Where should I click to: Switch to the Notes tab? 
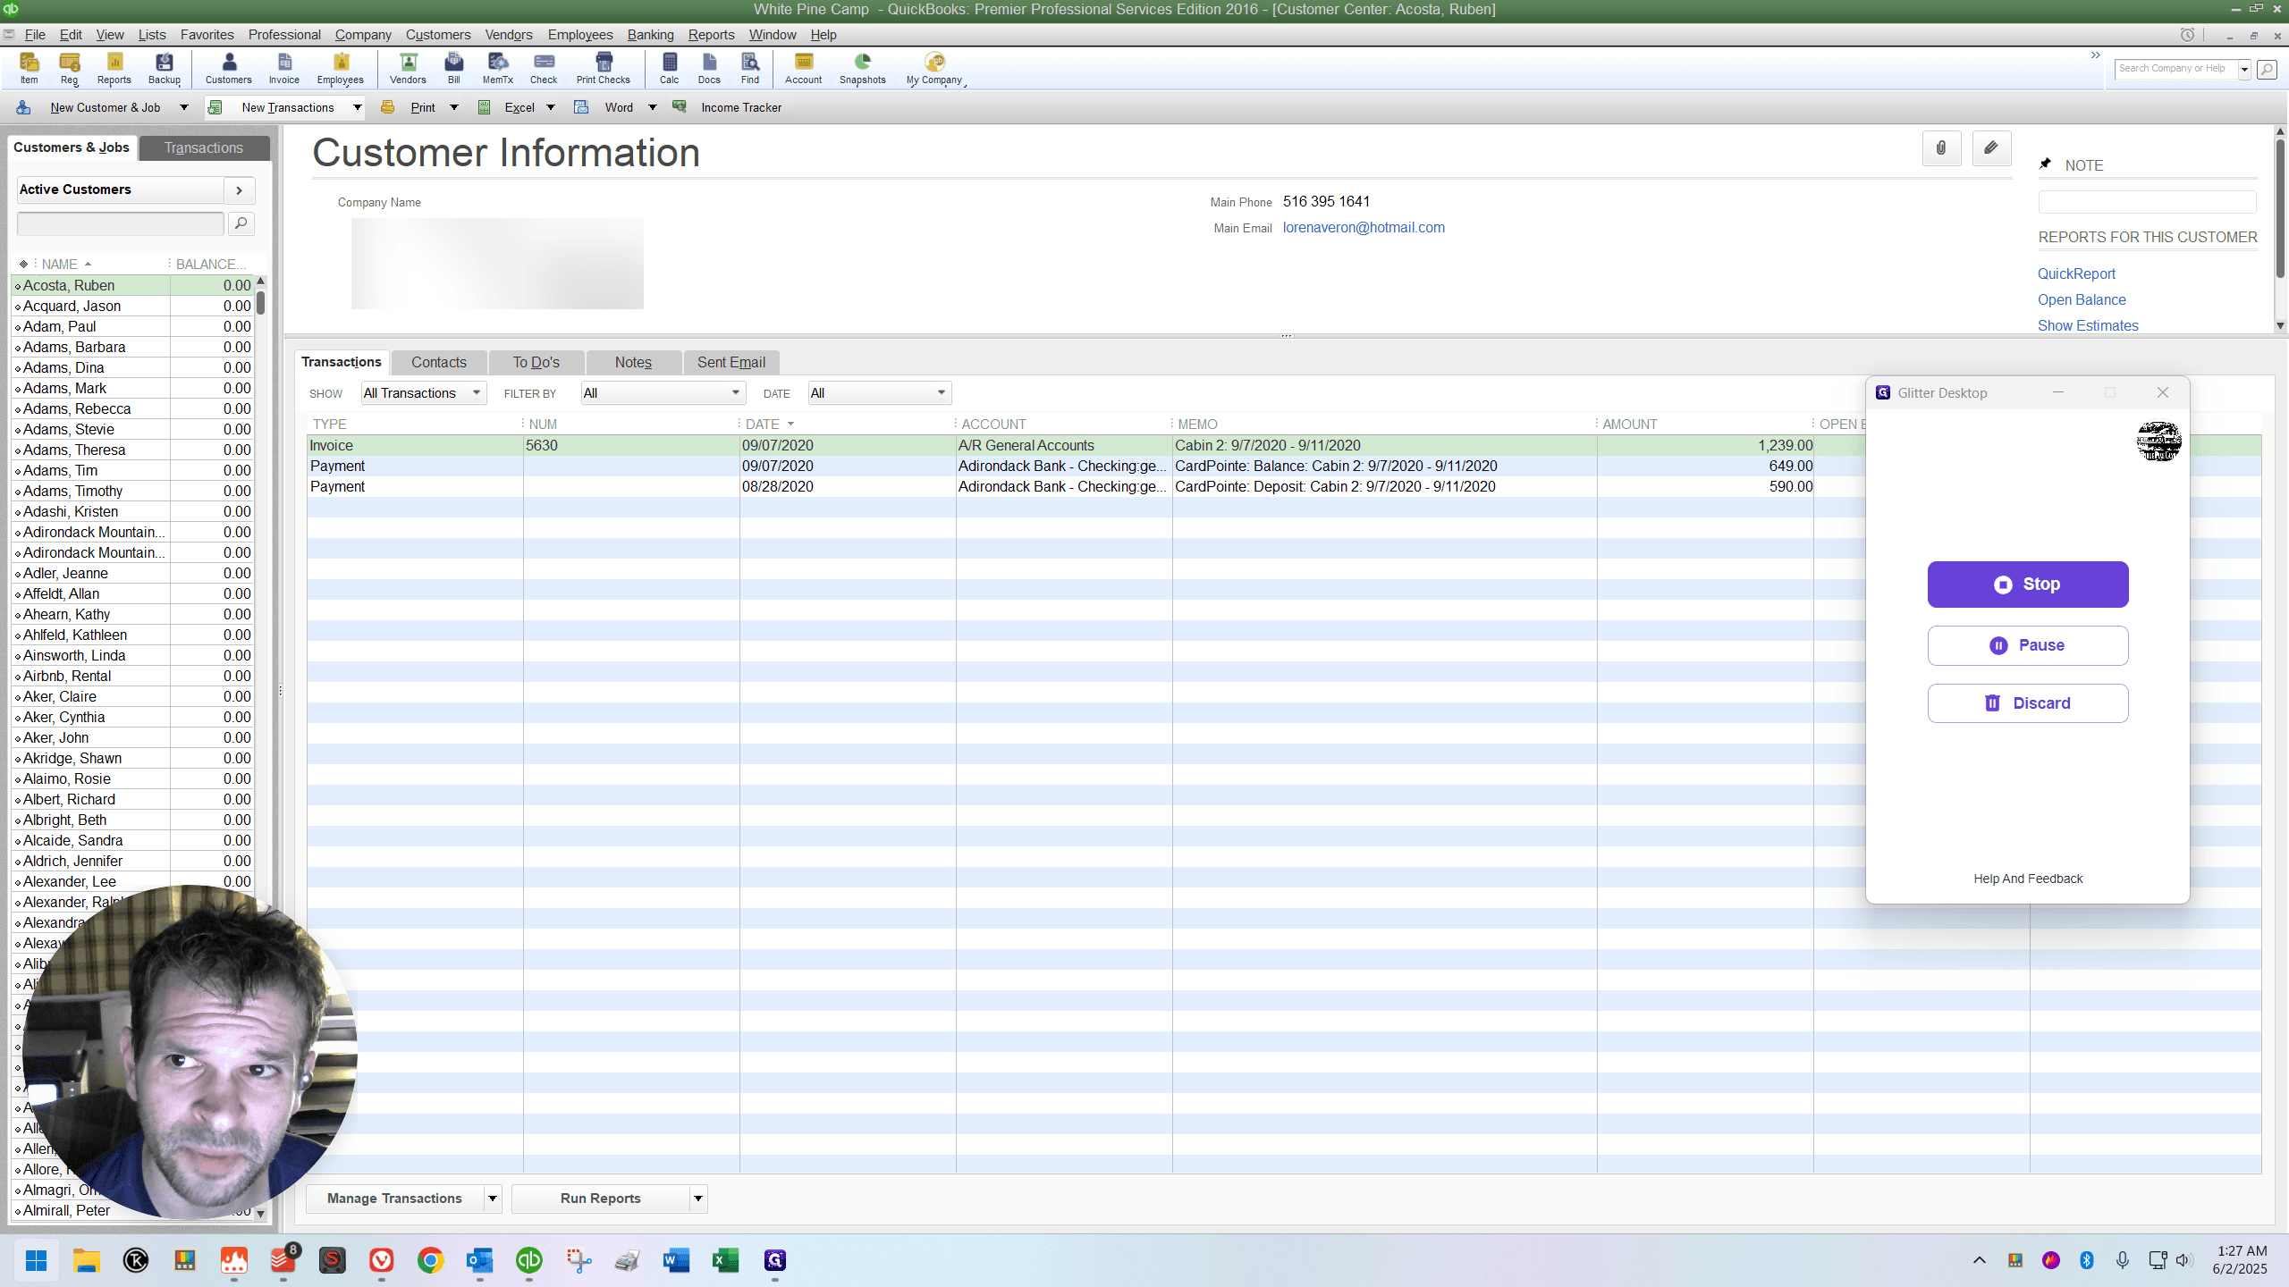click(x=634, y=362)
